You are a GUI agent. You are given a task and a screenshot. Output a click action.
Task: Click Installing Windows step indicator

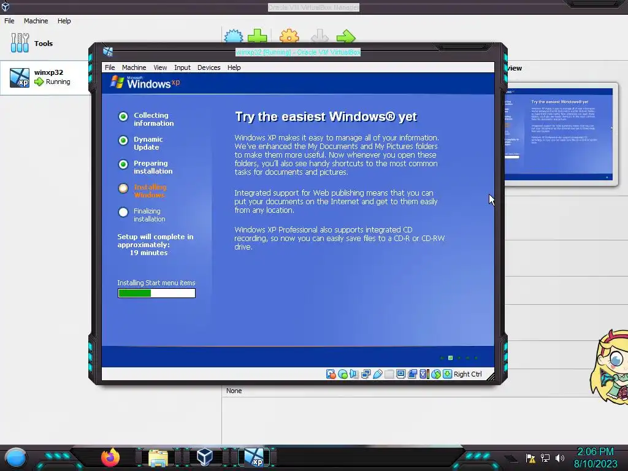pos(123,188)
